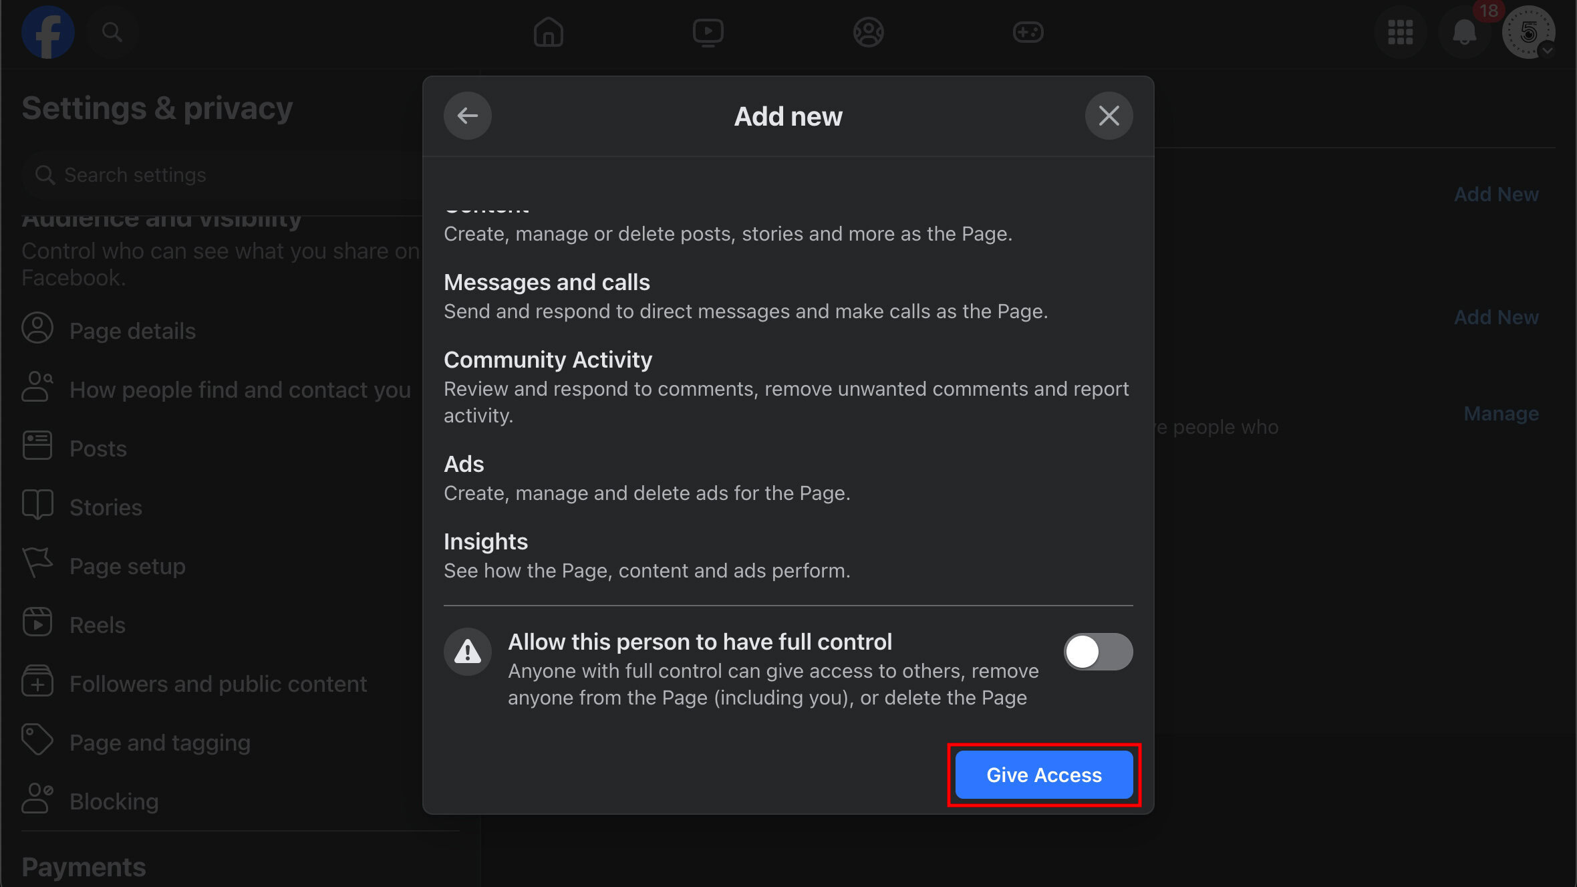Click the full control warning icon

[x=467, y=652]
